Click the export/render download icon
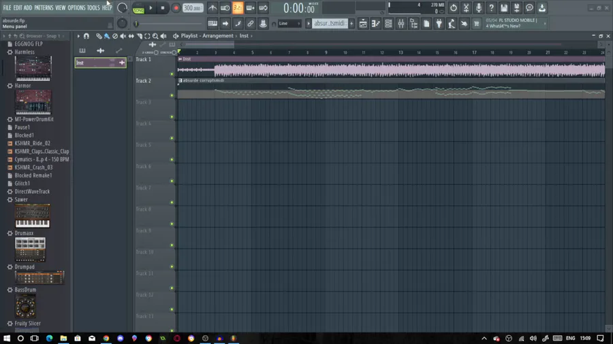Image resolution: width=613 pixels, height=344 pixels. click(x=542, y=7)
